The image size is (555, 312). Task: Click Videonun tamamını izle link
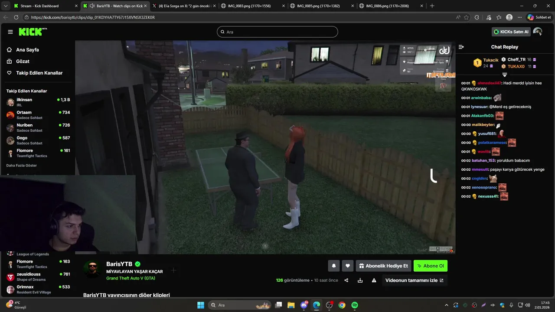click(x=415, y=280)
